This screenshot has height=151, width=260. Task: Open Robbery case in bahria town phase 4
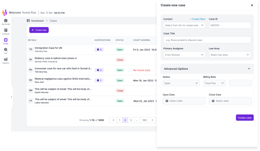[91, 60]
